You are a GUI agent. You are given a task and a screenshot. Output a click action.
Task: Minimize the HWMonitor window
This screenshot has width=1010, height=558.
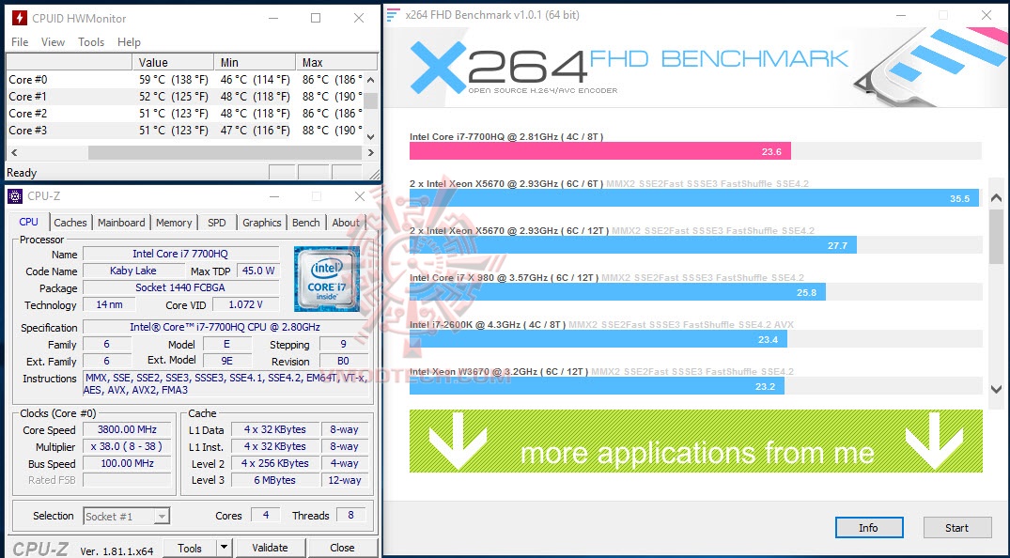click(273, 18)
